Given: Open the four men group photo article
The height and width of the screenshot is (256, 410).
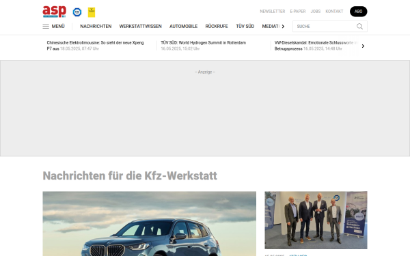Looking at the screenshot, I should (x=316, y=221).
